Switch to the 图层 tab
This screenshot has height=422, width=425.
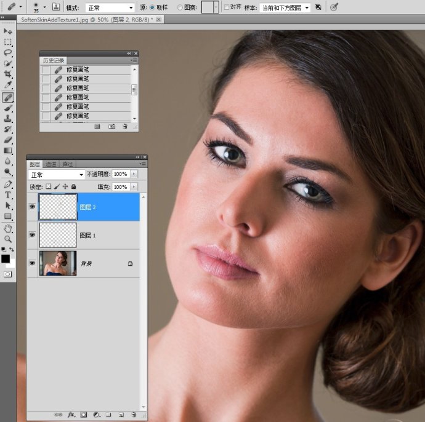coord(35,164)
